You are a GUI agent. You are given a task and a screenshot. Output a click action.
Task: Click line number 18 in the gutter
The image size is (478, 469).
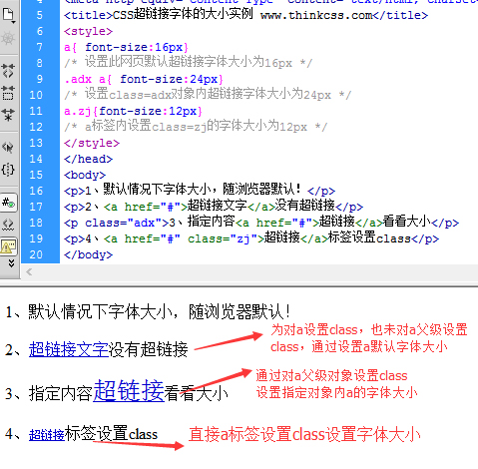tap(36, 223)
